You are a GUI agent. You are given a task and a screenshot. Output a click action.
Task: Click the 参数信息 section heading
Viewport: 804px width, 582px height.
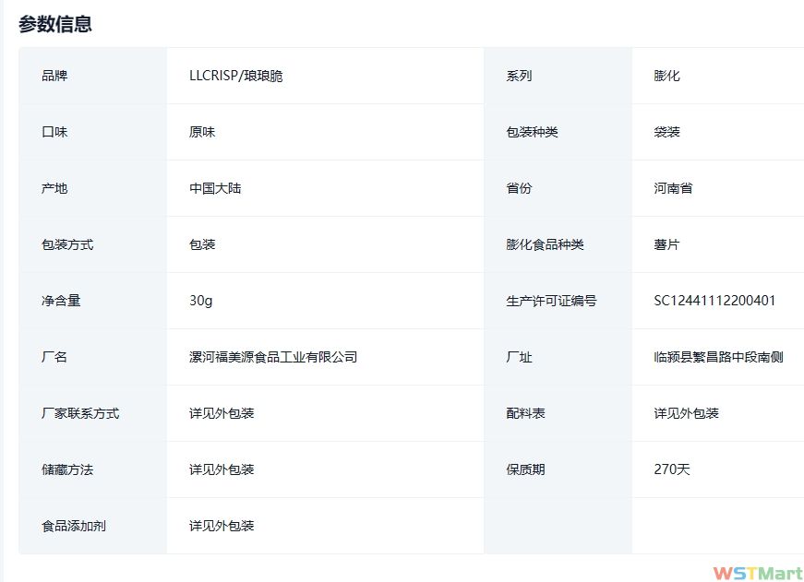pyautogui.click(x=55, y=24)
